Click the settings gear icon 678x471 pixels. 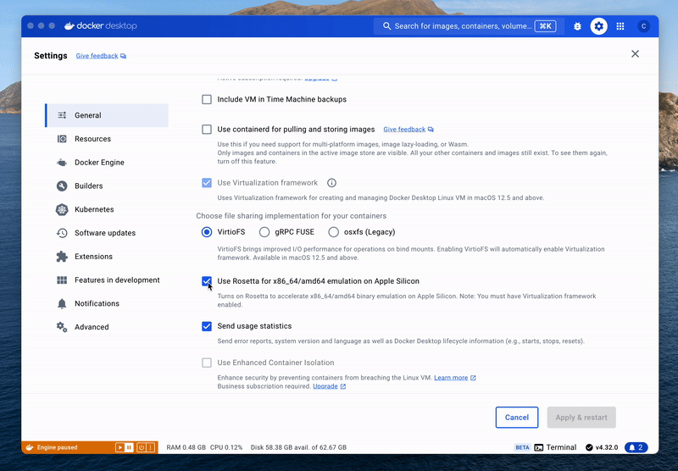(x=599, y=26)
